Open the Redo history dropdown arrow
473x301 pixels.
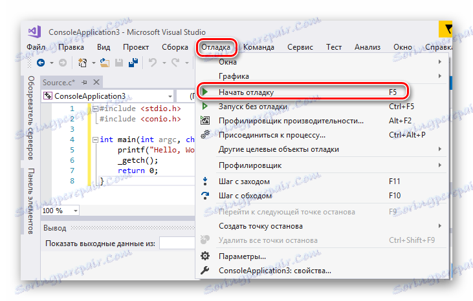click(x=187, y=63)
